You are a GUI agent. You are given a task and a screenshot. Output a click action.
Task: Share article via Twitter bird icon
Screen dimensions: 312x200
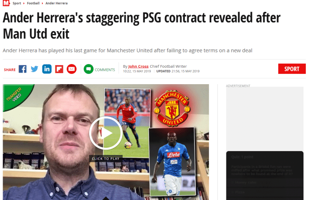click(x=34, y=69)
